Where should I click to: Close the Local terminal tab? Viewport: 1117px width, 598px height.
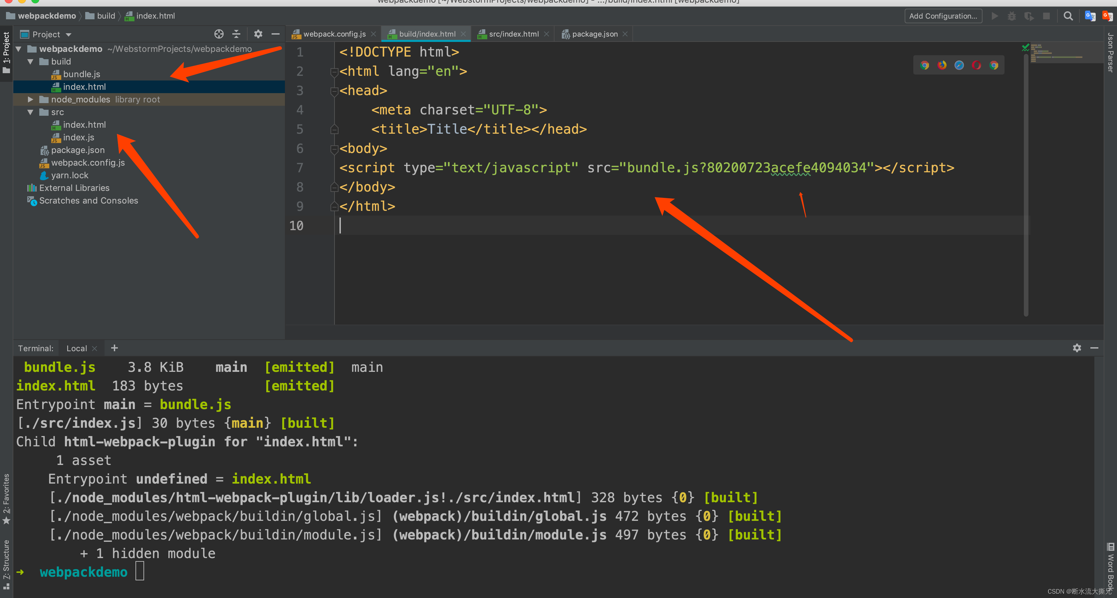[95, 348]
